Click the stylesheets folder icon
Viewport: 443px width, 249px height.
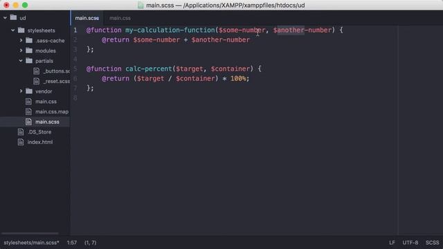coord(21,30)
